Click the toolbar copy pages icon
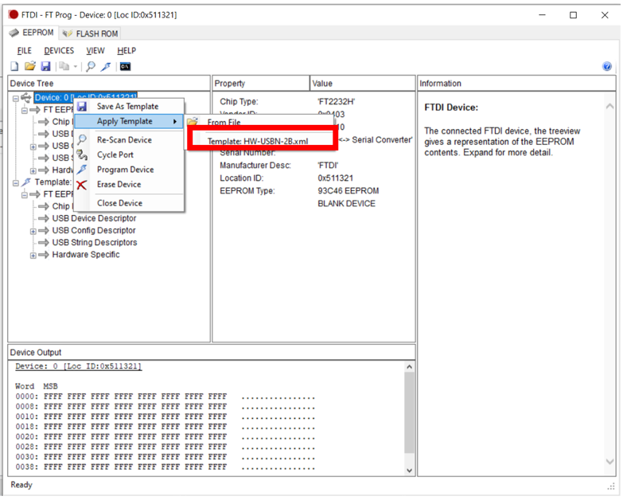The width and height of the screenshot is (627, 500). 64,66
